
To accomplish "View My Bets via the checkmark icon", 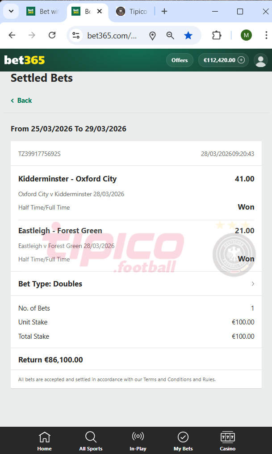I will point(183,437).
